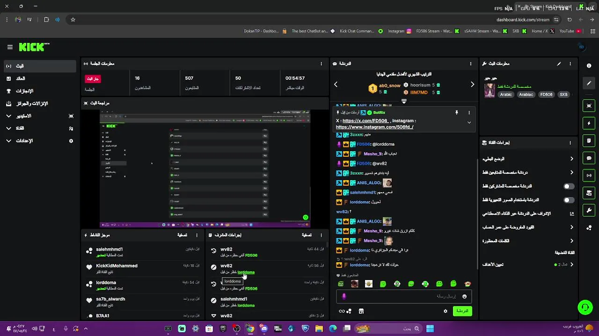Click the pencil widget in right toolbar
The image size is (599, 336).
(x=589, y=83)
